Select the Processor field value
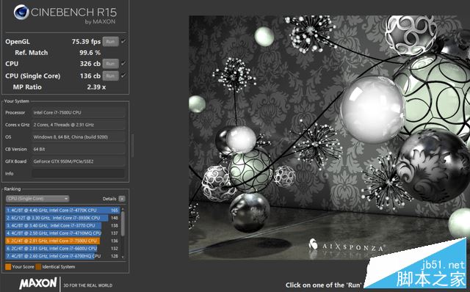The width and height of the screenshot is (470, 292). pyautogui.click(x=79, y=112)
